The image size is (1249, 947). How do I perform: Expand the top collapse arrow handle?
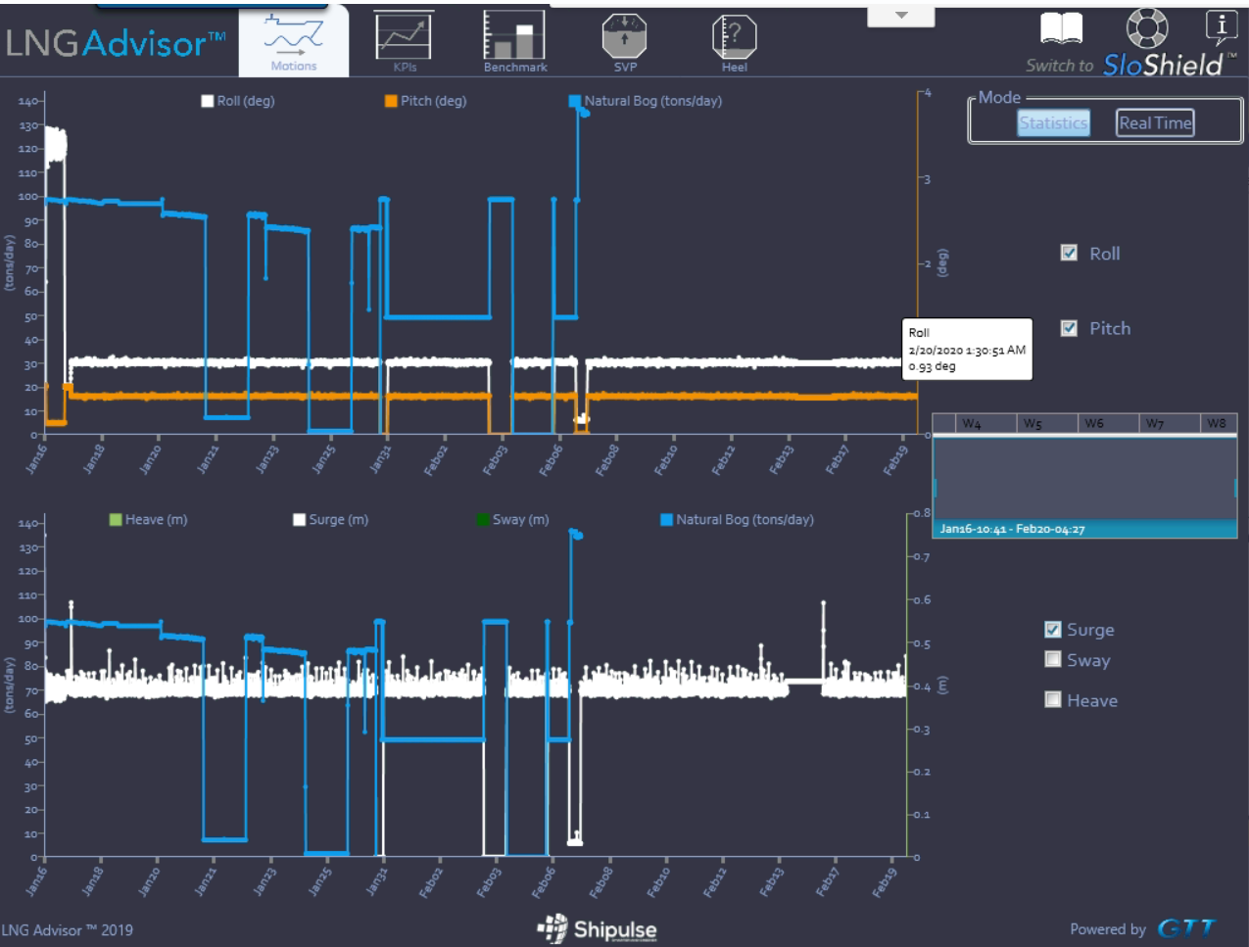coord(901,16)
